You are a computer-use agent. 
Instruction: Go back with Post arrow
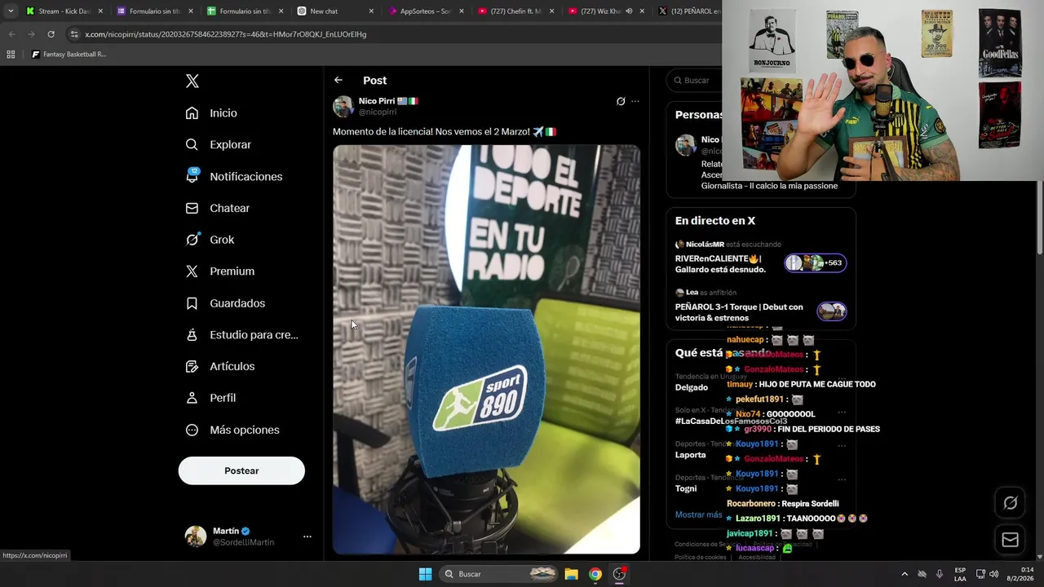coord(338,80)
